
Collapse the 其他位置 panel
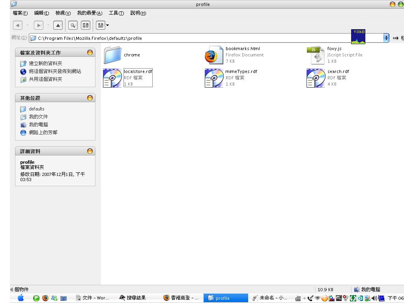90,98
